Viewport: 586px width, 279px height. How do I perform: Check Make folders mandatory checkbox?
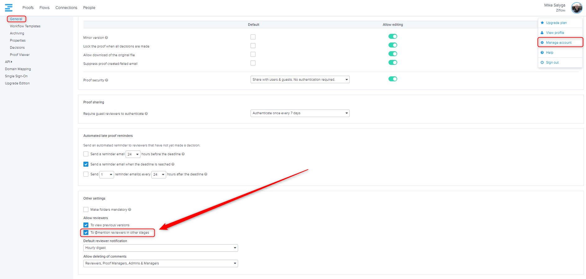click(x=86, y=209)
